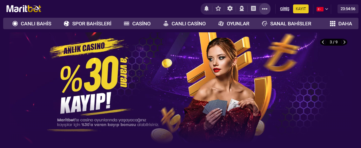Go to next banner slide arrow
The image size is (361, 148).
coord(344,42)
